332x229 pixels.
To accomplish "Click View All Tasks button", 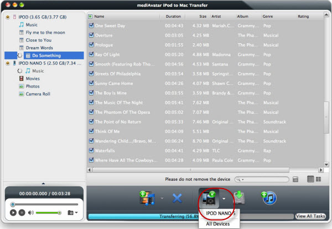I will 310,216.
